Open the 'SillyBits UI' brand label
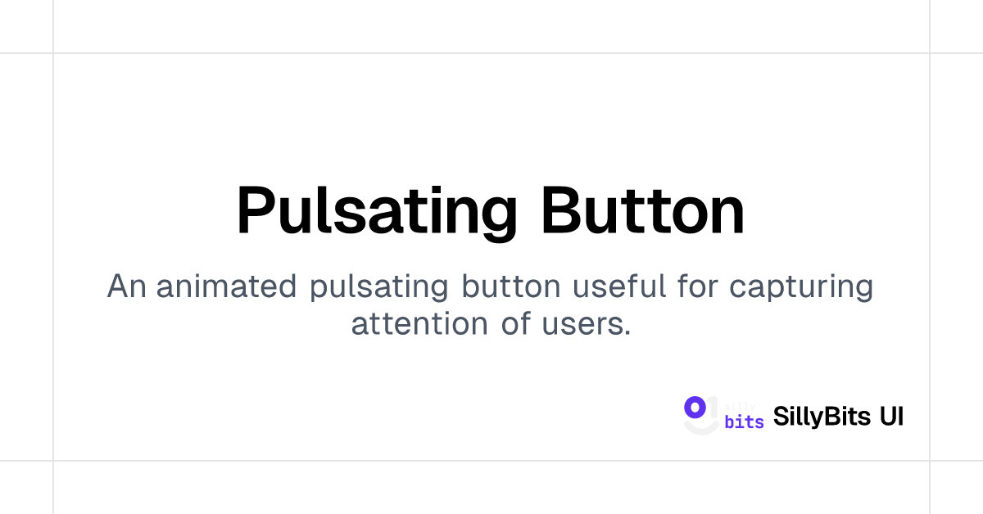Image resolution: width=983 pixels, height=514 pixels. 839,417
